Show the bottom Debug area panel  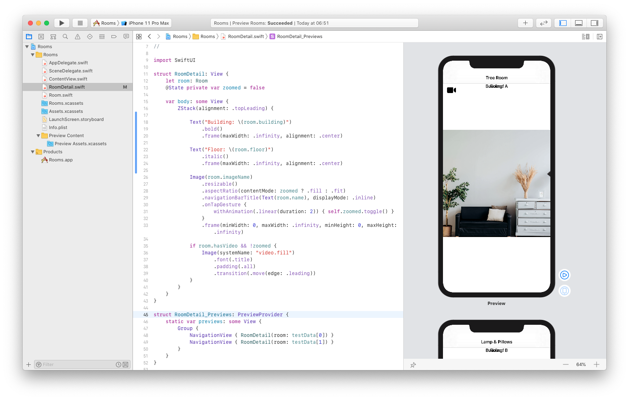click(x=578, y=23)
